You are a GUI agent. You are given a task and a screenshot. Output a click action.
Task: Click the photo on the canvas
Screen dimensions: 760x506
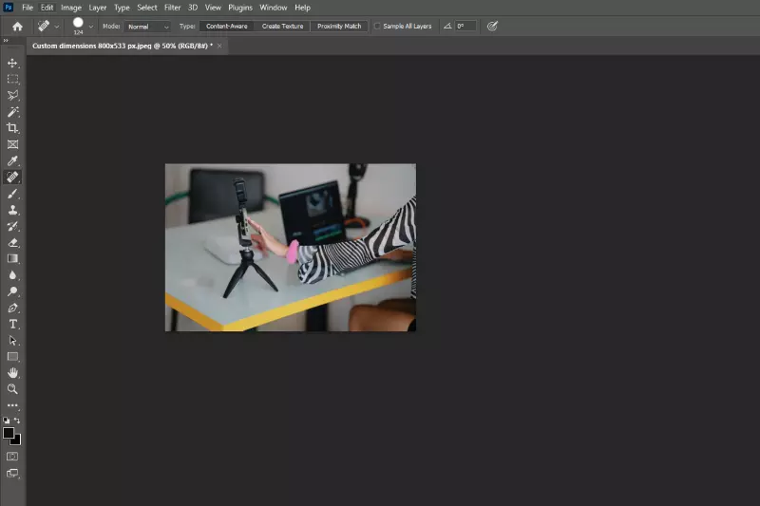click(291, 248)
